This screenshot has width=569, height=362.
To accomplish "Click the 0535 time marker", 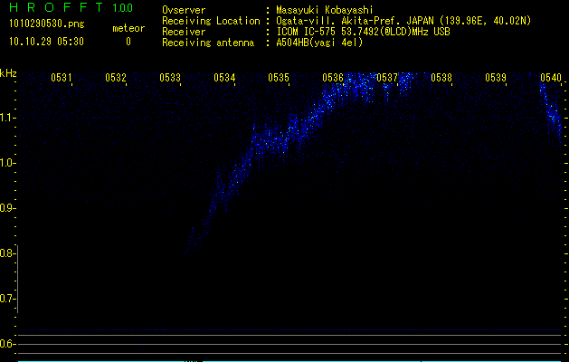I will [x=279, y=78].
